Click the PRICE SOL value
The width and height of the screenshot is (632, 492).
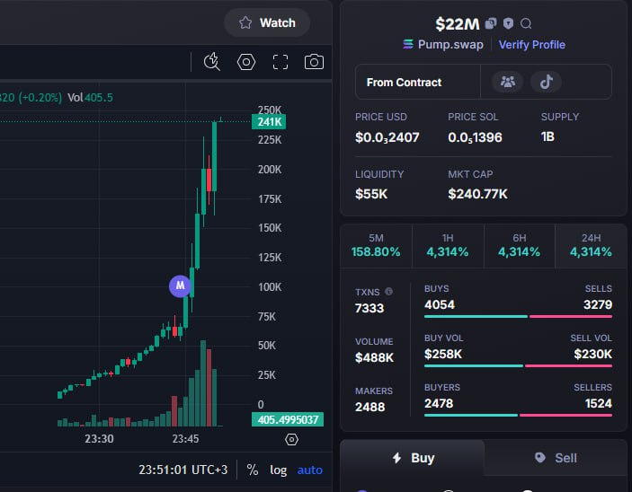click(x=475, y=137)
